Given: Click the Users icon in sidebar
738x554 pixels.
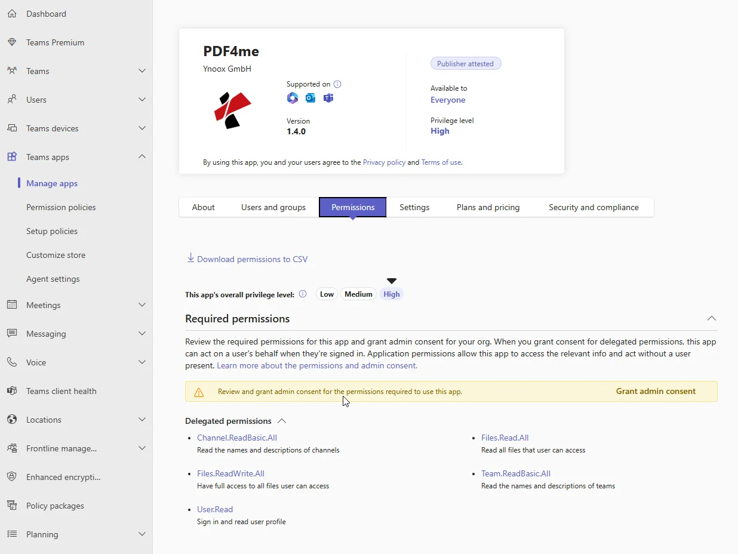Looking at the screenshot, I should point(12,100).
